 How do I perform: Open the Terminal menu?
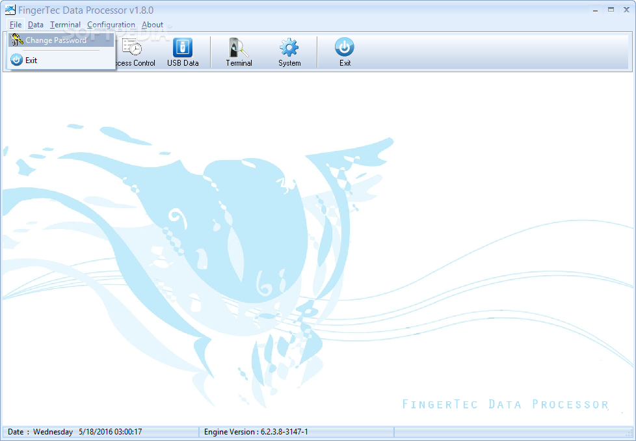pyautogui.click(x=65, y=25)
